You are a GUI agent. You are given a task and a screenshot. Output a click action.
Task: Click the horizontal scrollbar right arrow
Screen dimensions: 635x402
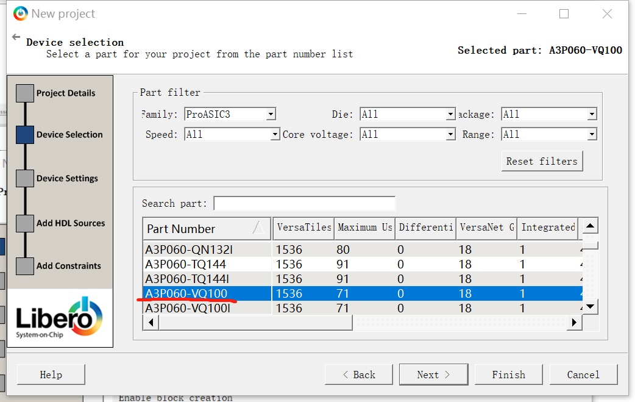574,323
